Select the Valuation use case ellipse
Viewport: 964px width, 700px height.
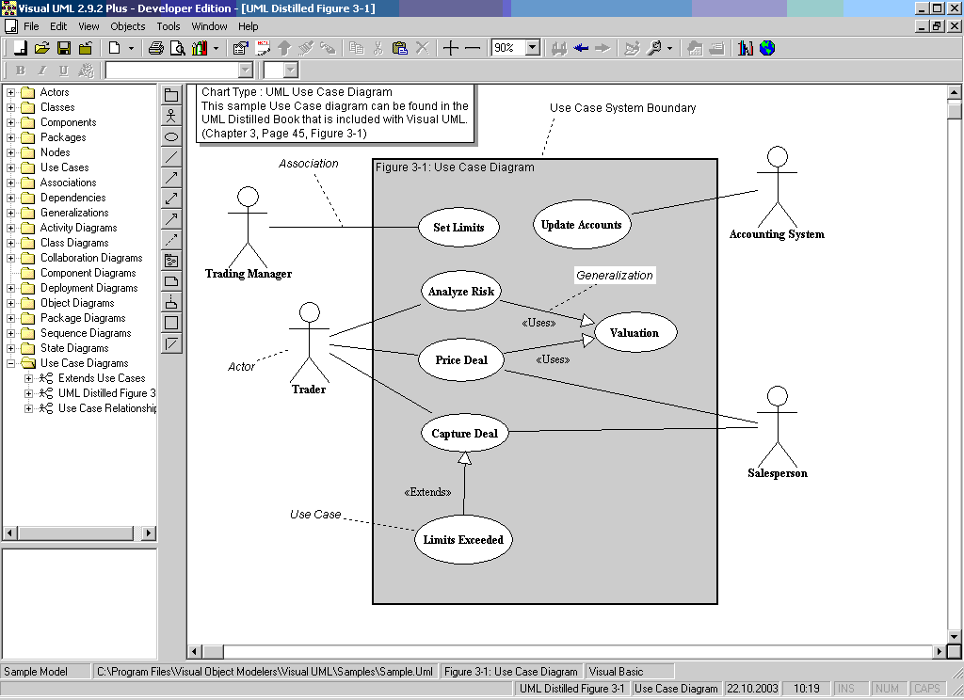point(635,332)
